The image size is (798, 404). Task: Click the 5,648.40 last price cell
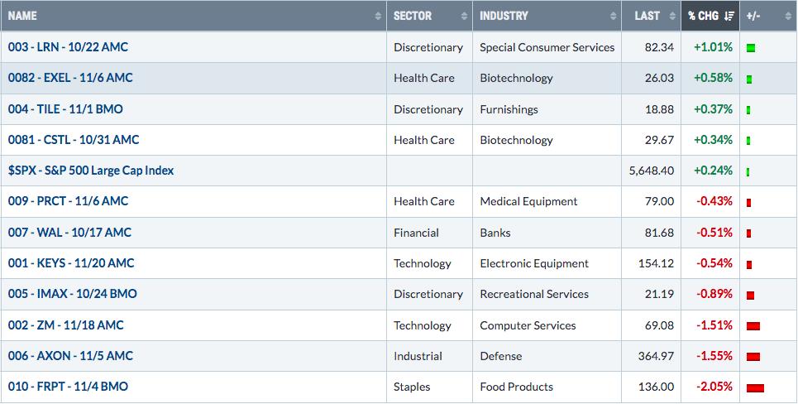pos(651,171)
